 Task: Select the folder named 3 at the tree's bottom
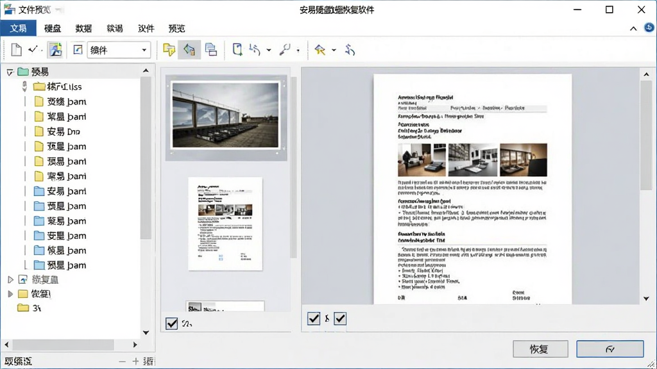[x=30, y=308]
